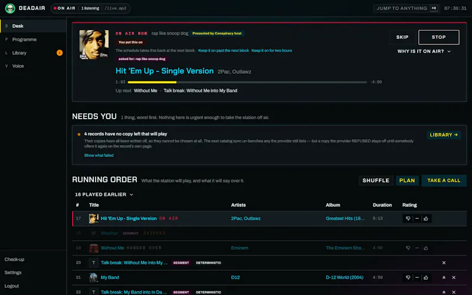Click the 1 listening counter
Image resolution: width=472 pixels, height=295 pixels.
click(x=90, y=8)
